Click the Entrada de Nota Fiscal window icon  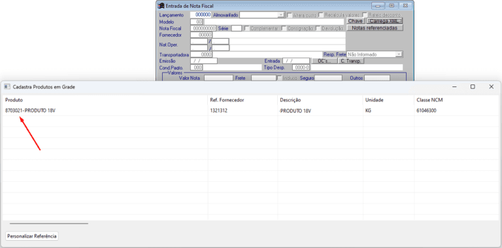(x=161, y=6)
